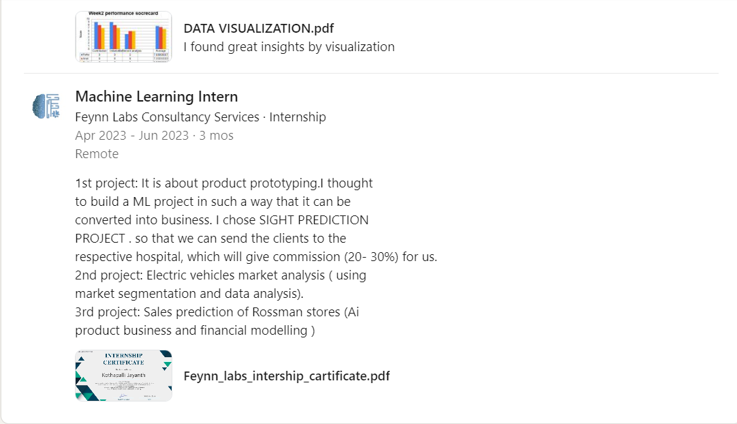
Task: Click 'product business and financial modelling' line
Action: [194, 331]
